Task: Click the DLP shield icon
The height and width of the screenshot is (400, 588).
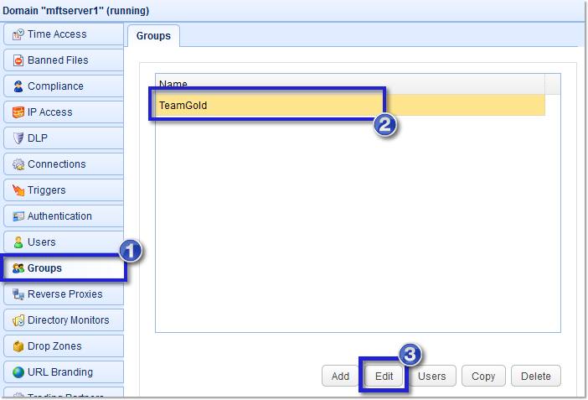Action: 18,138
